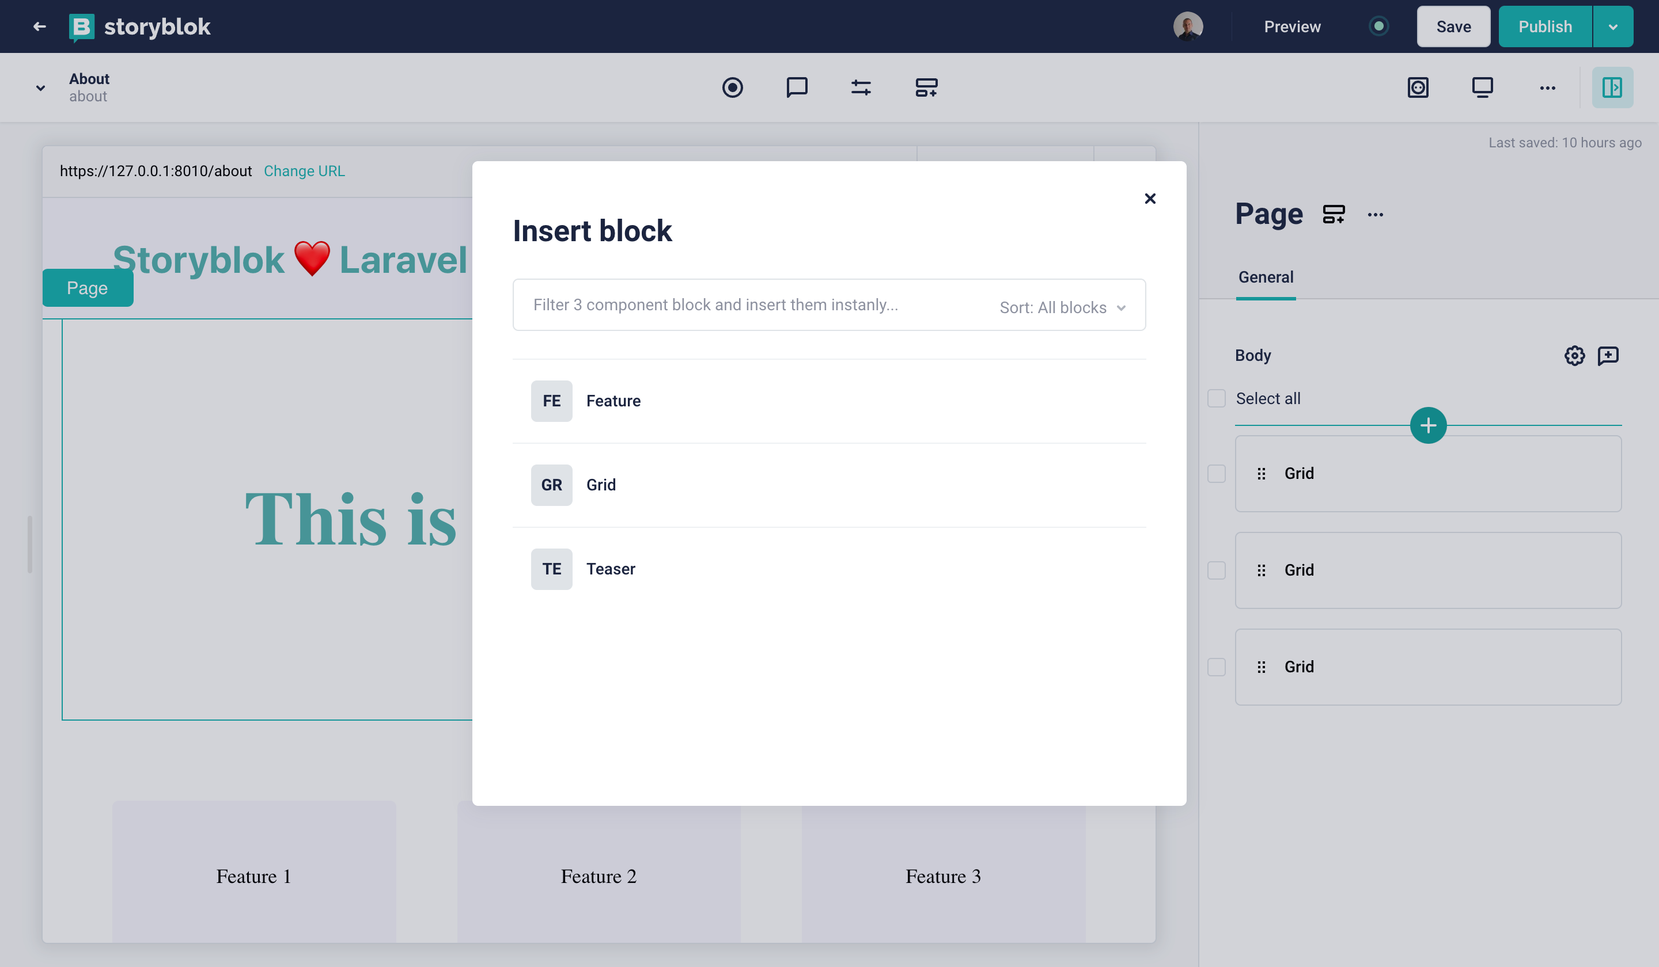
Task: Open the Body field gear settings
Action: (1574, 355)
